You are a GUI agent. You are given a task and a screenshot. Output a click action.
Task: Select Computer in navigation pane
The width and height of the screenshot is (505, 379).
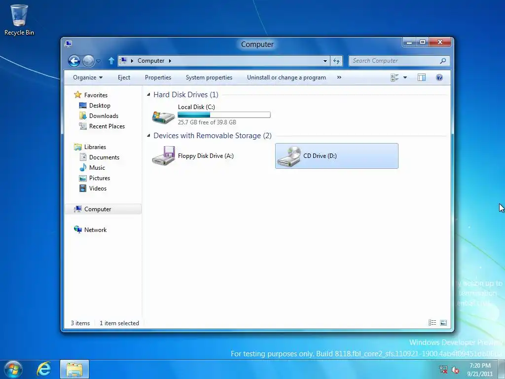click(103, 209)
